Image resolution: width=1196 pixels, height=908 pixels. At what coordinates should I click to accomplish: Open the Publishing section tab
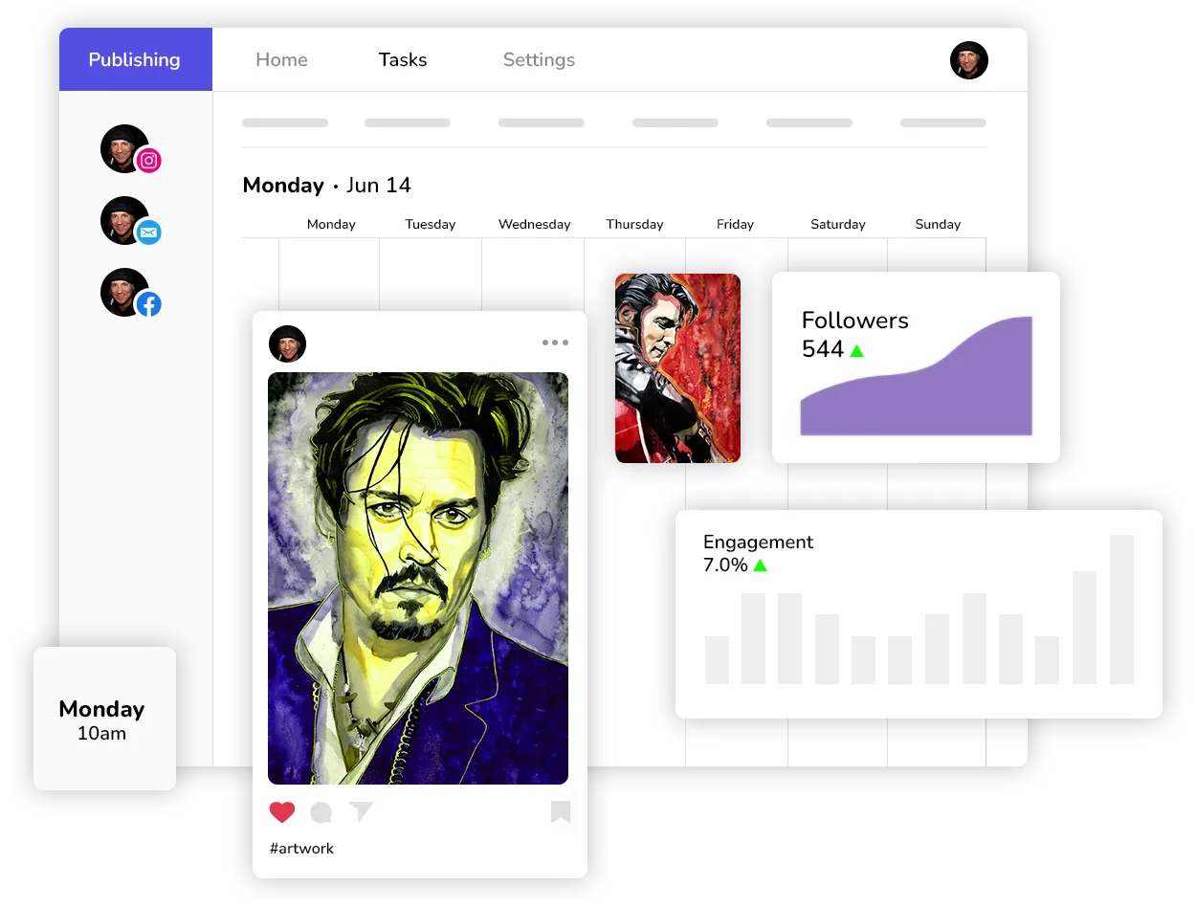[x=135, y=59]
